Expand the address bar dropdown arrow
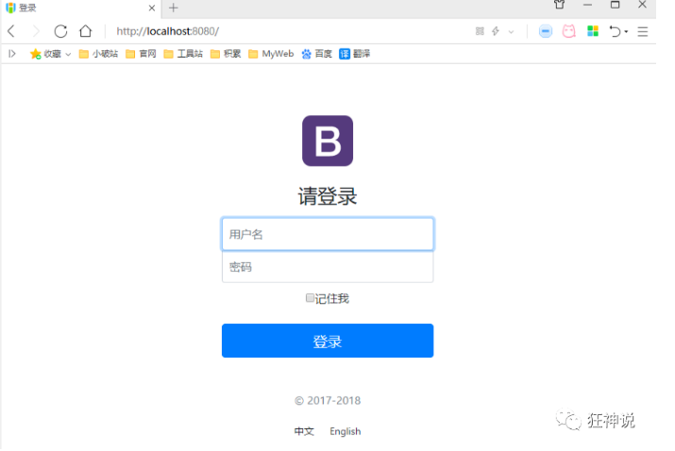Screen dimensions: 675x451 click(x=511, y=31)
